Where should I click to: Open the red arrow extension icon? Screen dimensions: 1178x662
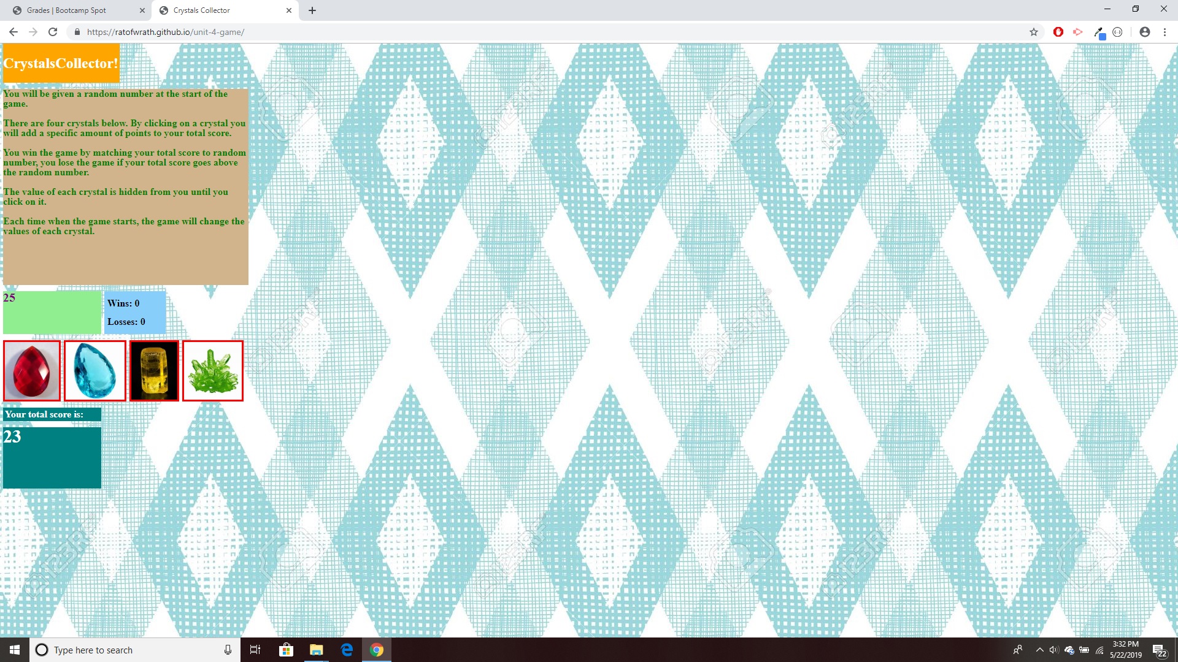(1077, 32)
